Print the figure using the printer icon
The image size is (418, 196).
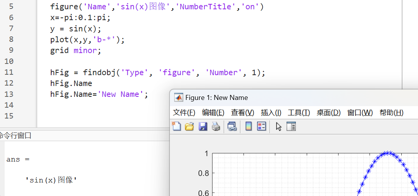point(216,126)
